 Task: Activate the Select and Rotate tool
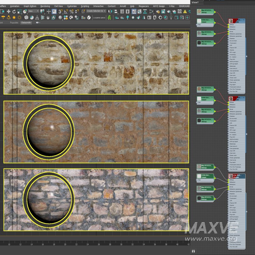[14, 12]
